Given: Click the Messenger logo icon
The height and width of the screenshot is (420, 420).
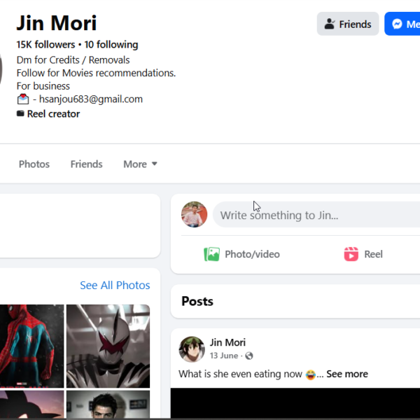Looking at the screenshot, I should point(397,24).
